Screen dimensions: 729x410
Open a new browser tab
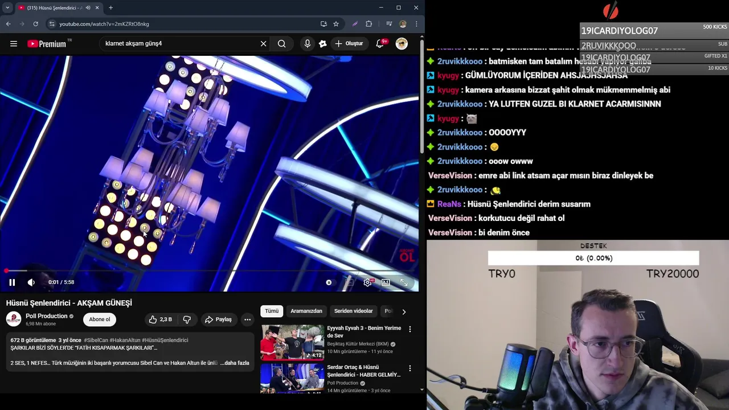(110, 7)
